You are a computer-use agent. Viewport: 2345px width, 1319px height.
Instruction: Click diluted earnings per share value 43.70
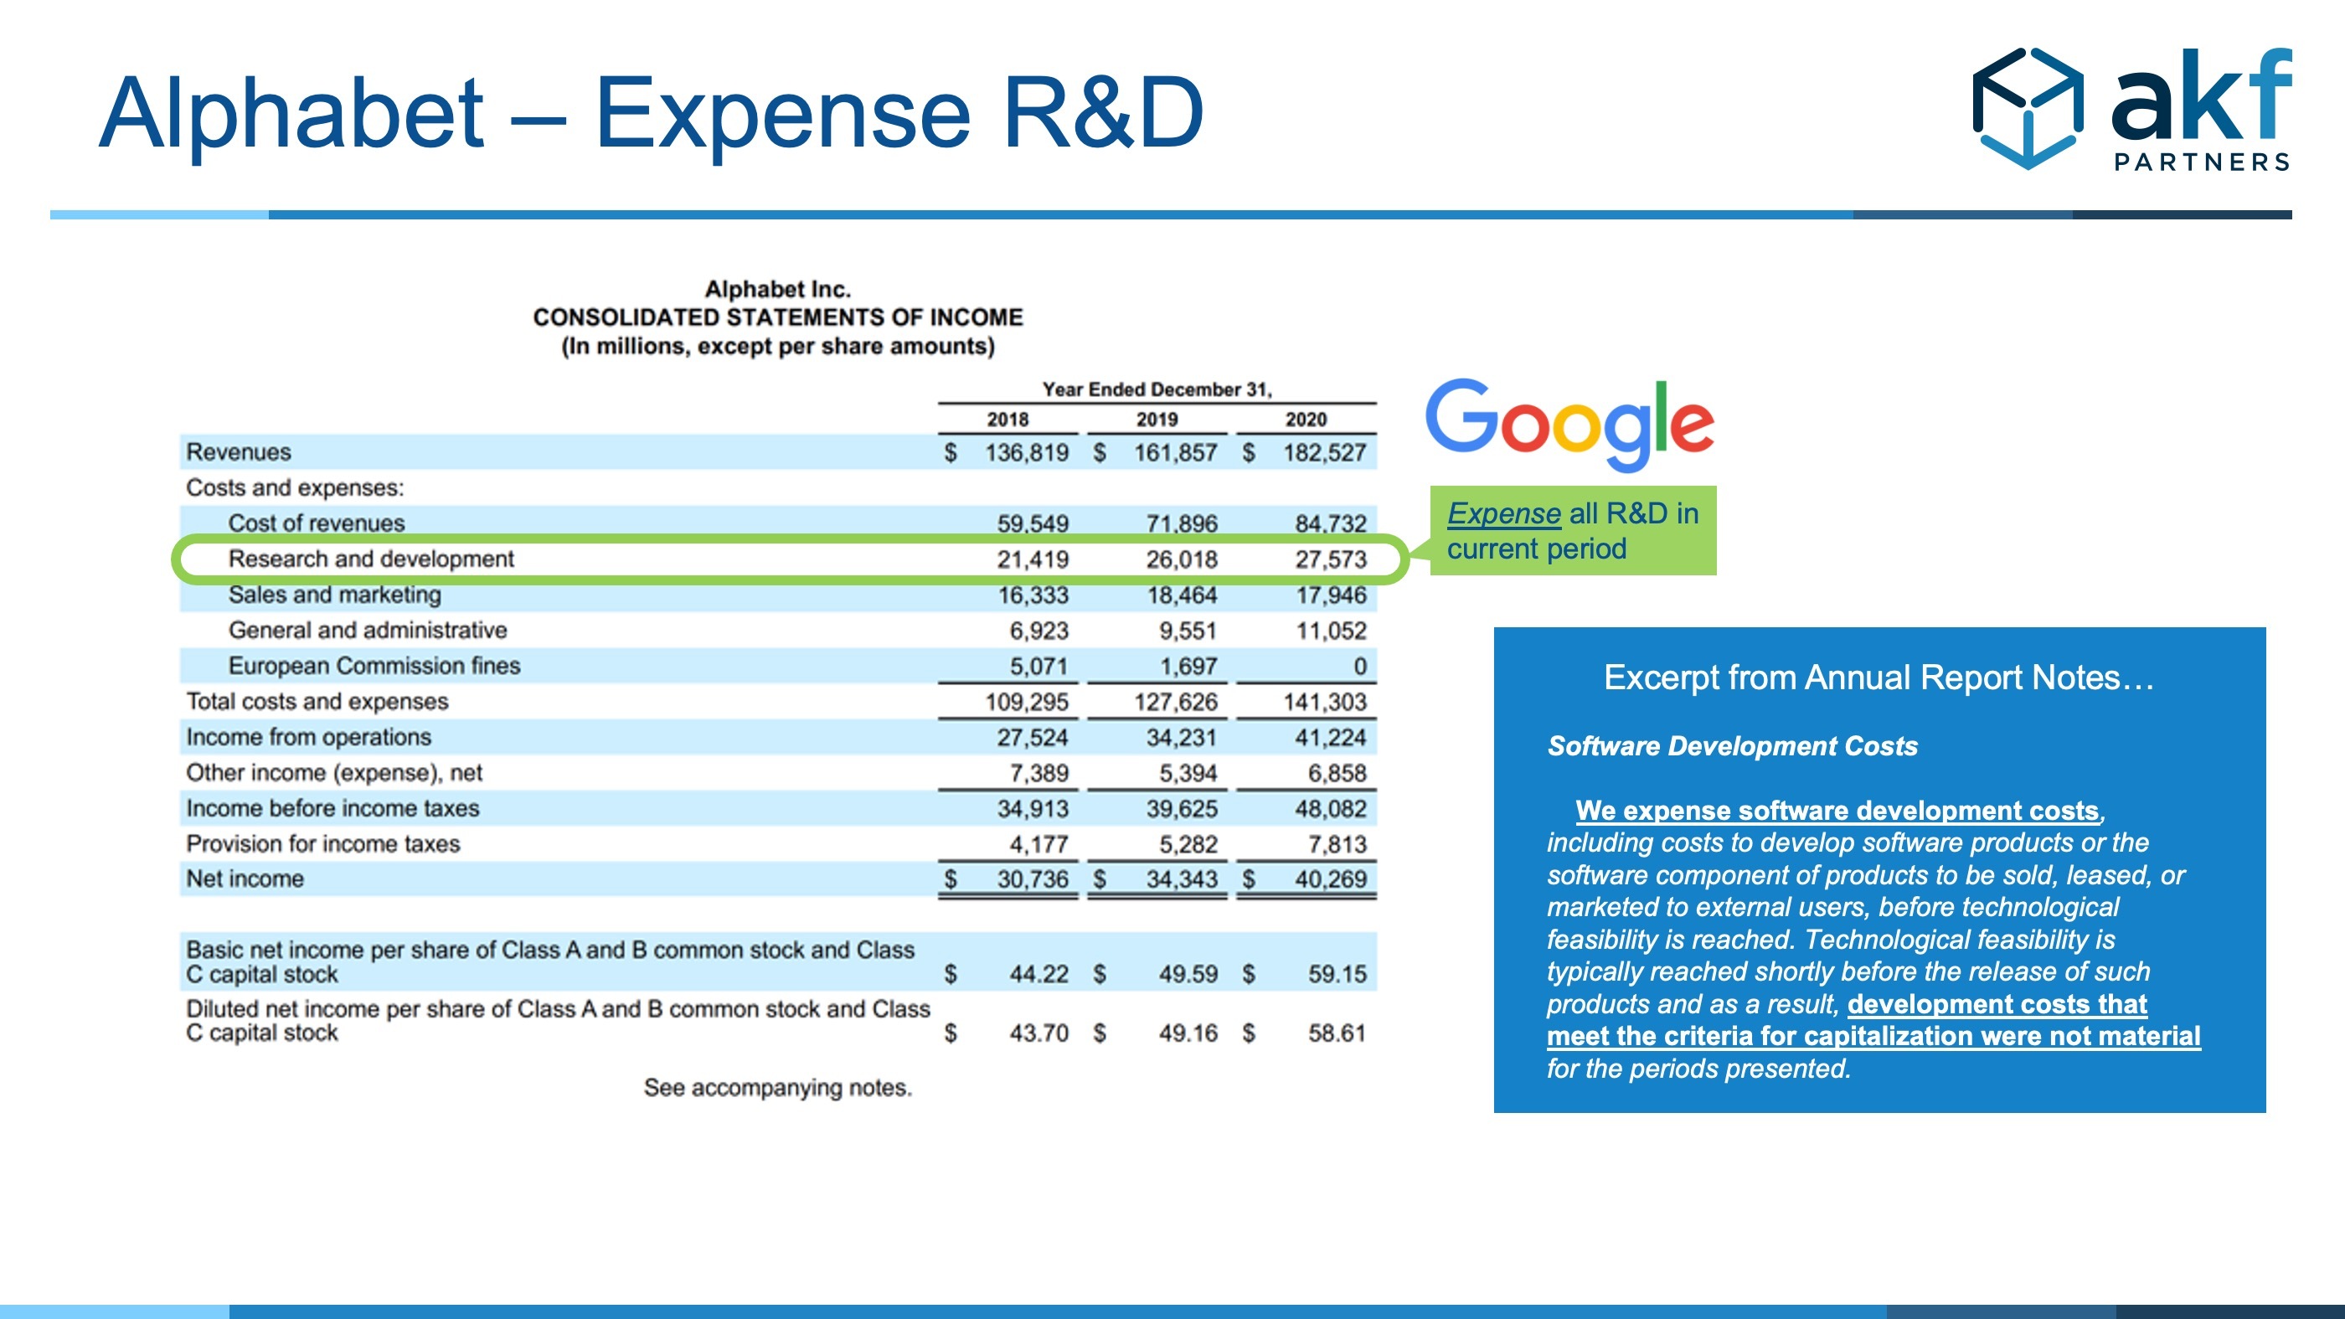pos(1038,1033)
